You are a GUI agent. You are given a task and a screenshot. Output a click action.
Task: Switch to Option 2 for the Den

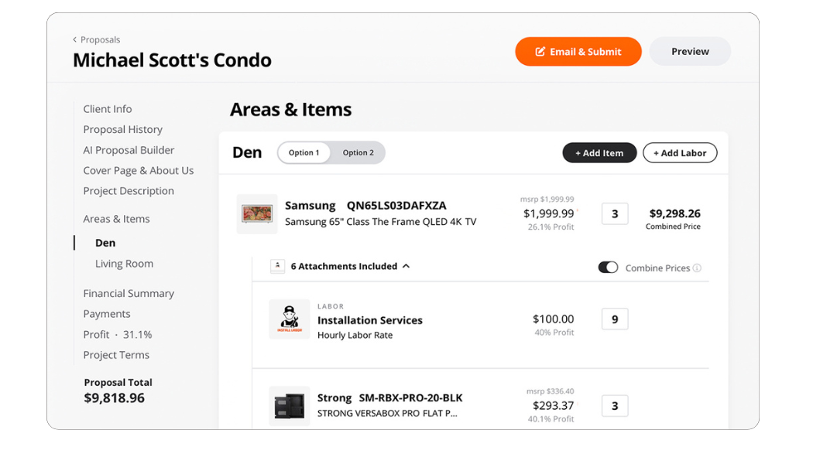pos(358,153)
